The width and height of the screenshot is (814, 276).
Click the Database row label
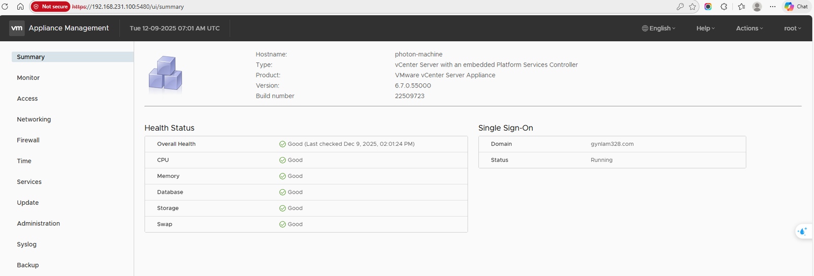pos(170,192)
